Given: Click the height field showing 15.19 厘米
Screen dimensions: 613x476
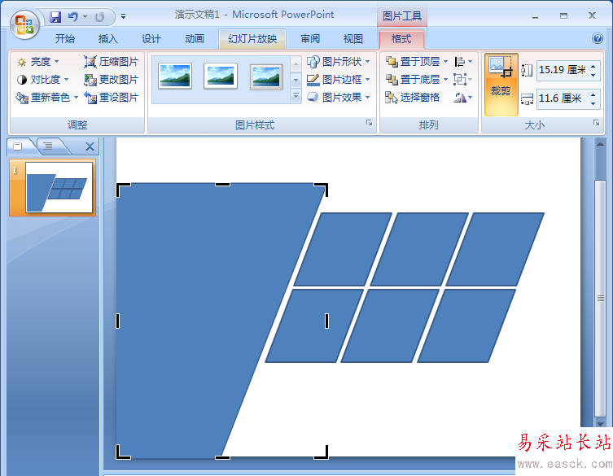Looking at the screenshot, I should coord(563,70).
